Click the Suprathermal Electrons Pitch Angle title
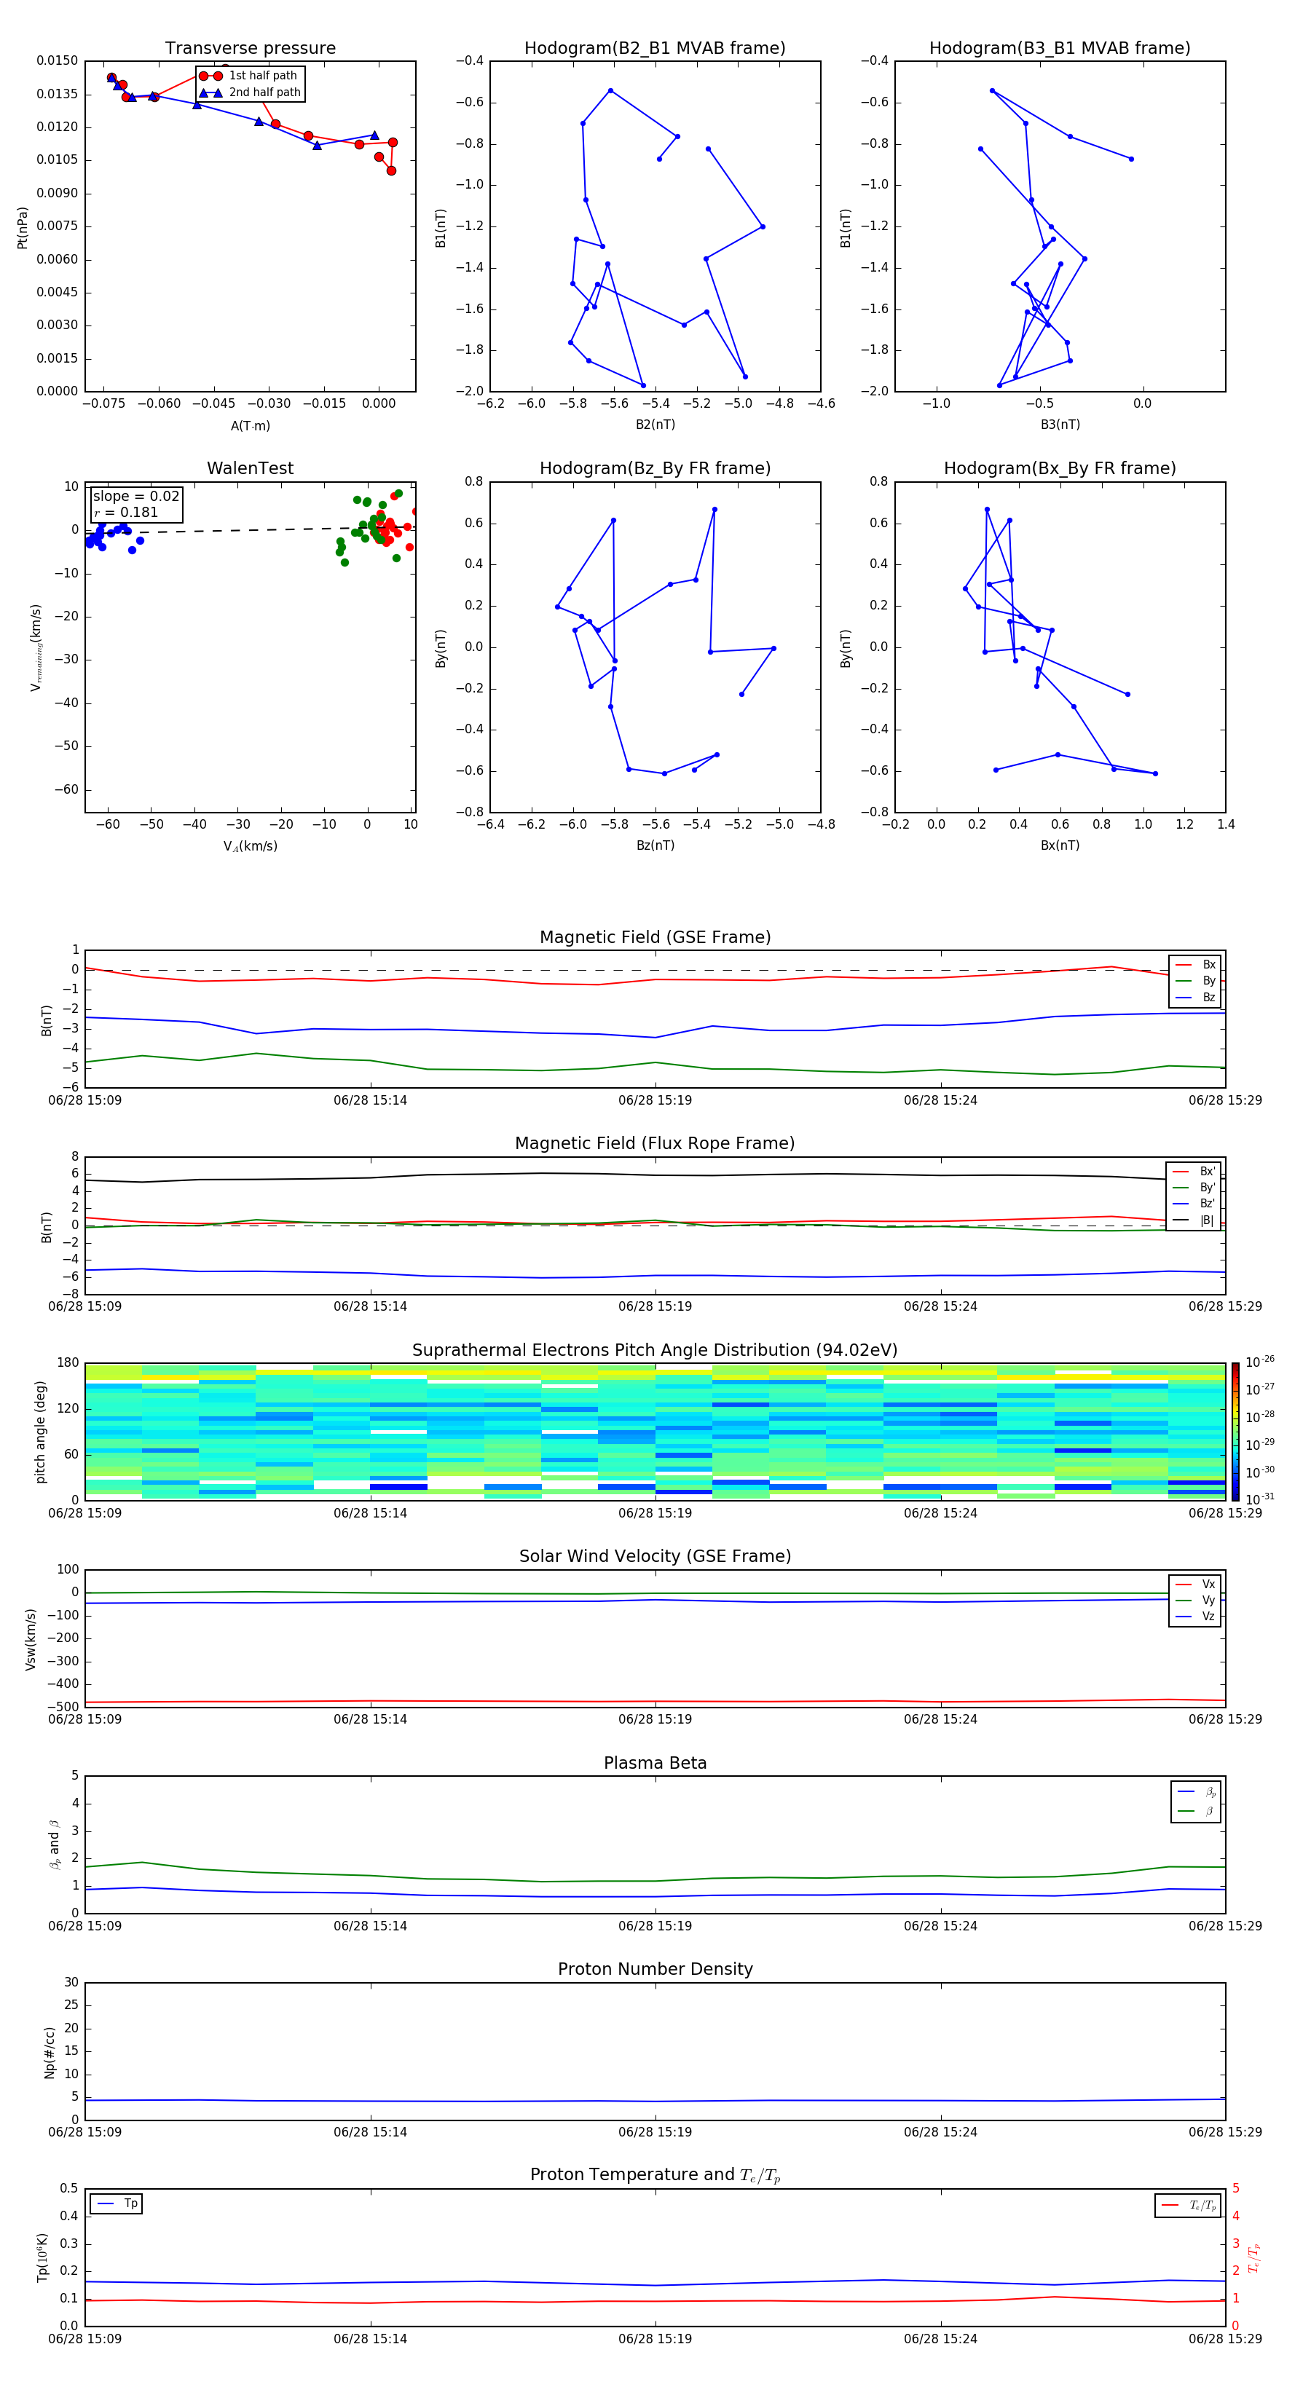This screenshot has height=2403, width=1311. tap(655, 1350)
